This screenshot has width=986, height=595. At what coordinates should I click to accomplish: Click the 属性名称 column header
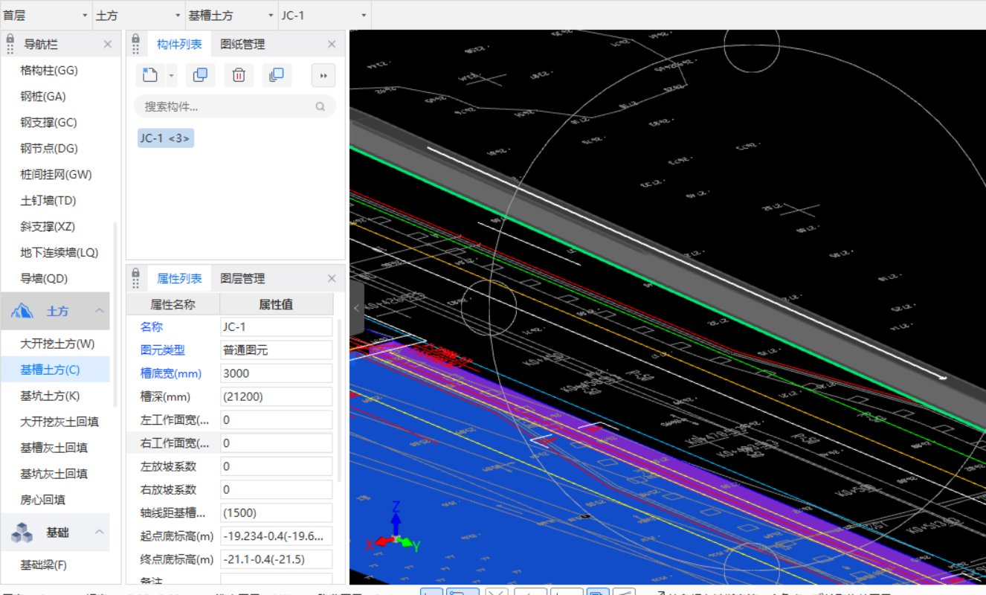point(173,304)
